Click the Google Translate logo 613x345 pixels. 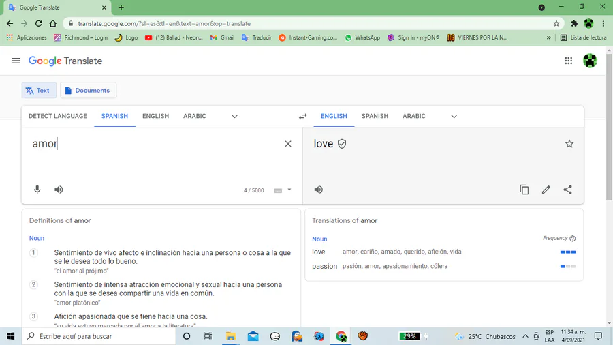point(65,61)
